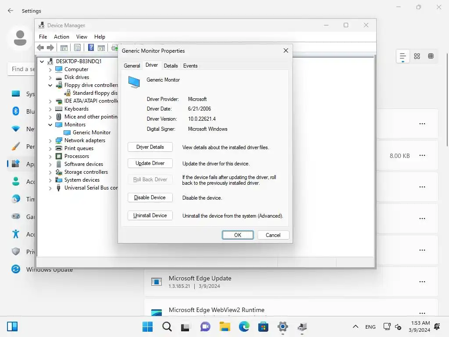Switch Settings apps list to grid view

tap(417, 56)
